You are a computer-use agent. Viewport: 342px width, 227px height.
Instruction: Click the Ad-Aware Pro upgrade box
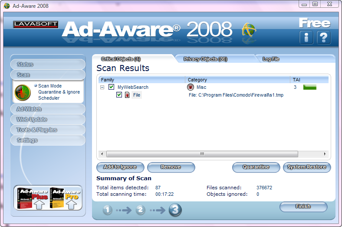pyautogui.click(x=65, y=198)
